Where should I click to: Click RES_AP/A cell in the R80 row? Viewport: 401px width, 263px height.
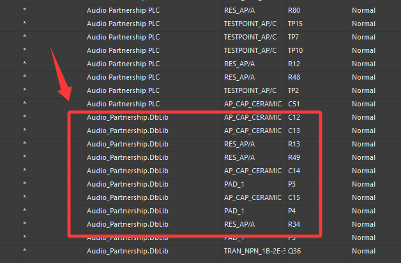pos(254,10)
